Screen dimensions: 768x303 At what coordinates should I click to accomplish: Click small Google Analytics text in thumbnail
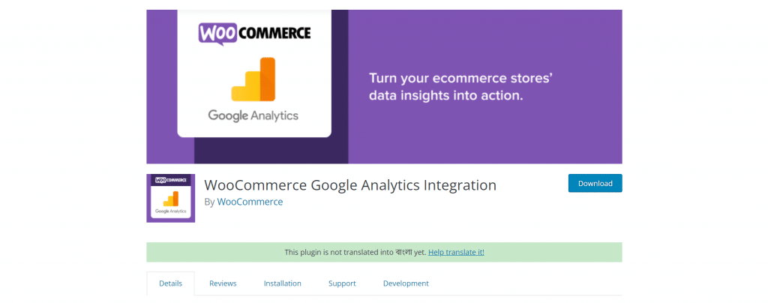click(170, 211)
